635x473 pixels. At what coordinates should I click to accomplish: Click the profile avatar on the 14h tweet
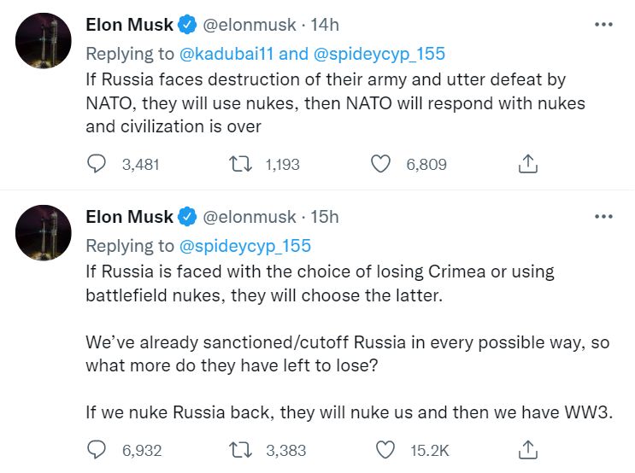point(44,41)
